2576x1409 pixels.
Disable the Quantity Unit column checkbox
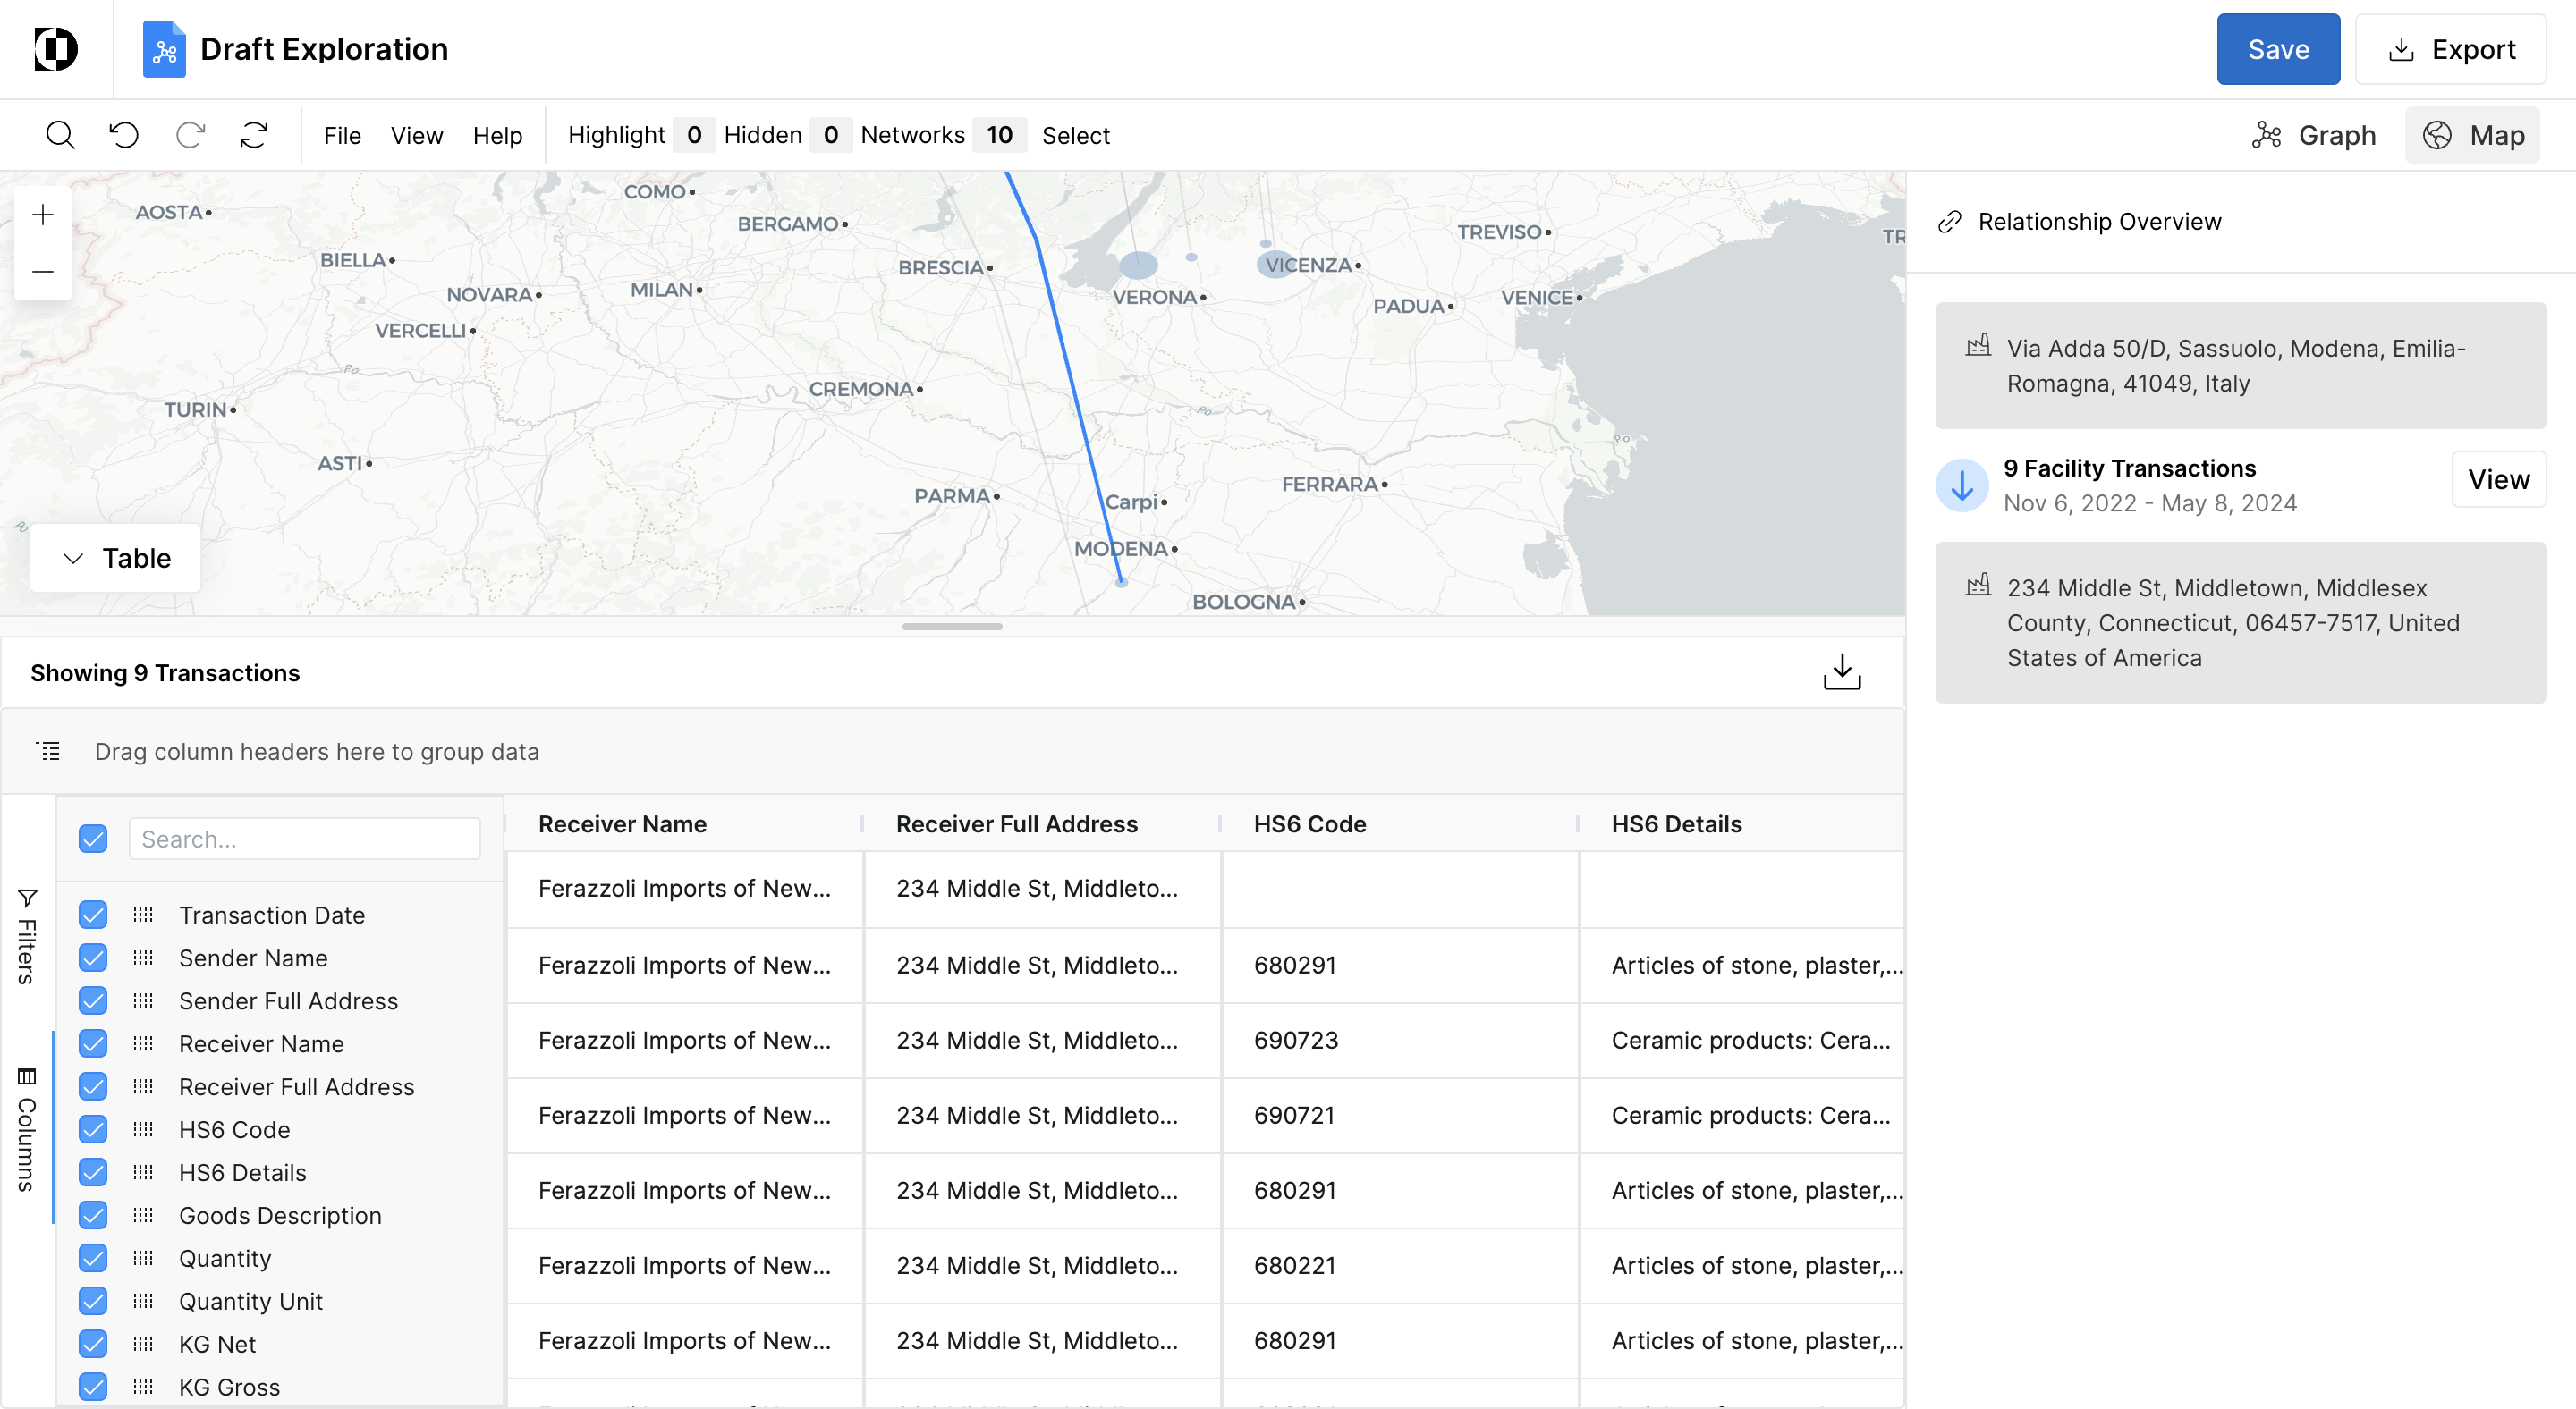pyautogui.click(x=93, y=1301)
